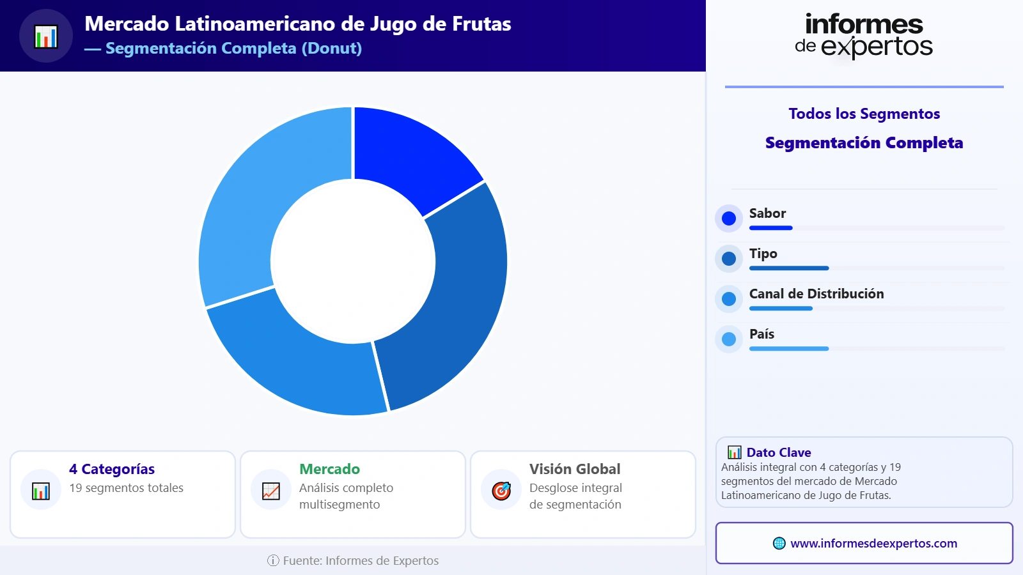The height and width of the screenshot is (575, 1023).
Task: Click the Todos los Segmentos heading
Action: point(864,114)
